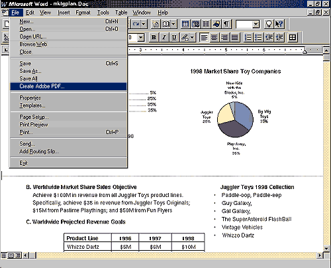The width and height of the screenshot is (331, 268).
Task: Click the horizontal scrollbar right arrow
Action: pos(320,255)
